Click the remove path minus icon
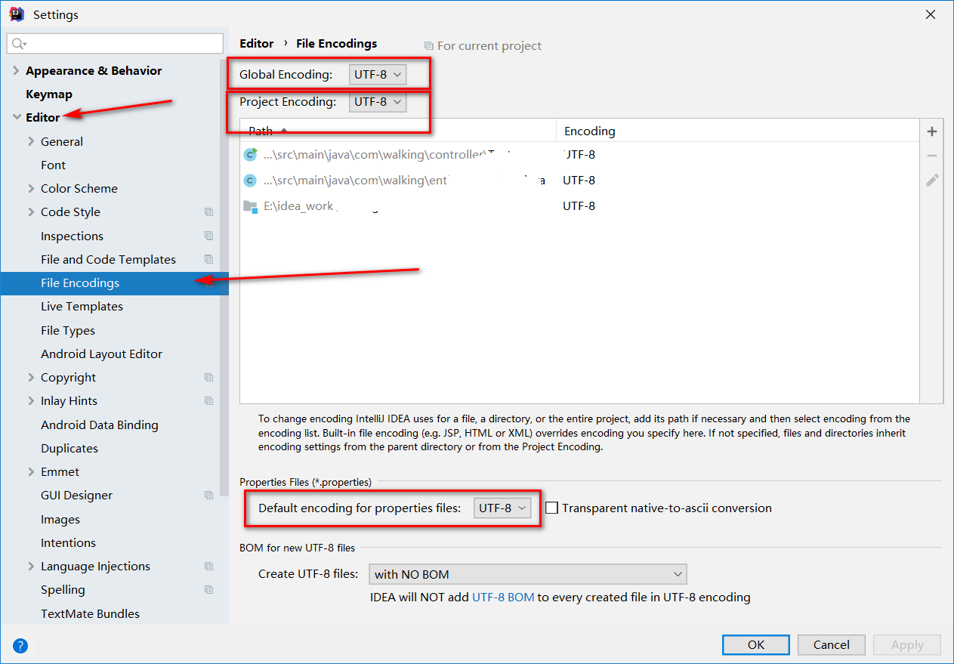Image resolution: width=954 pixels, height=664 pixels. (x=932, y=156)
